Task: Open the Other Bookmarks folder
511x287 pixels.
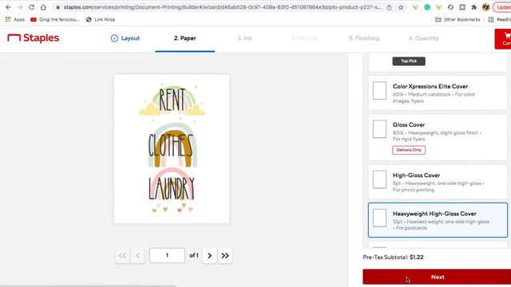Action: tap(458, 19)
